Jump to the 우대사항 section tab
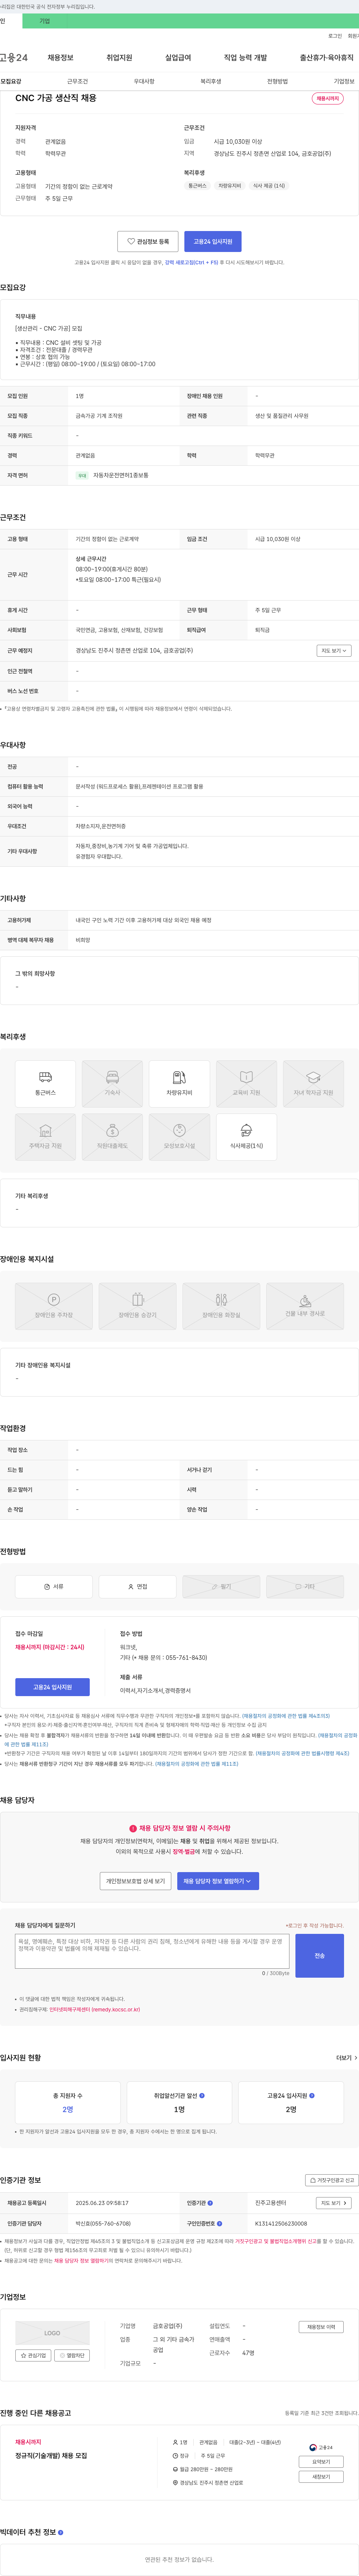 144,81
